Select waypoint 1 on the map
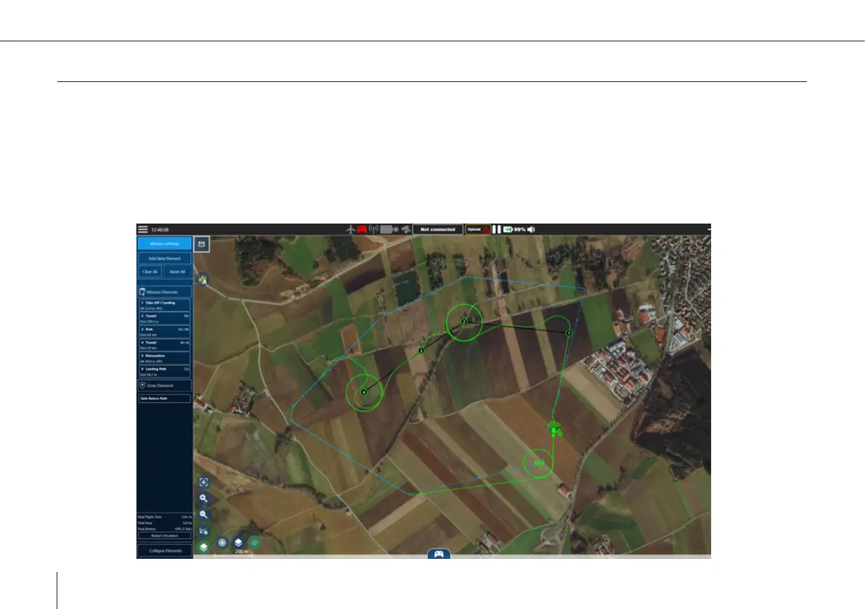Image resolution: width=865 pixels, height=609 pixels. coord(569,333)
